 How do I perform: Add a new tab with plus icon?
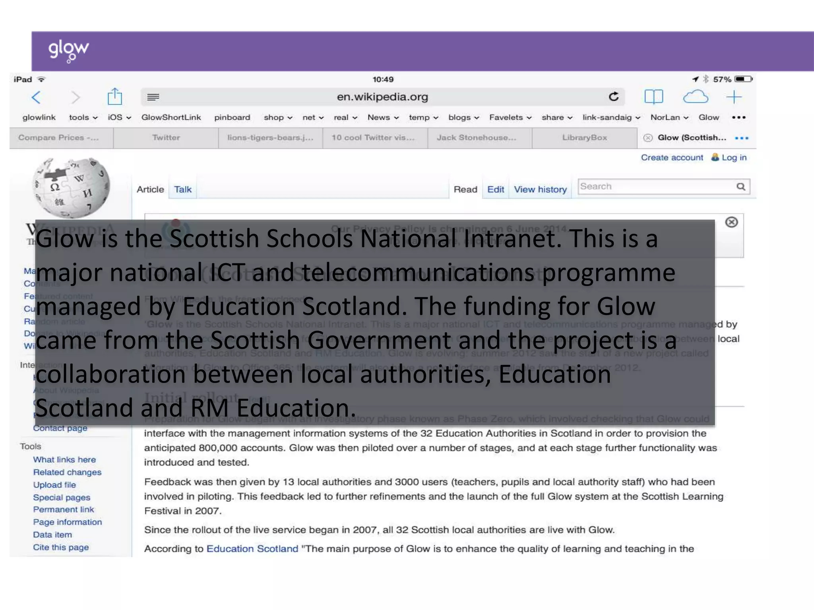(734, 97)
